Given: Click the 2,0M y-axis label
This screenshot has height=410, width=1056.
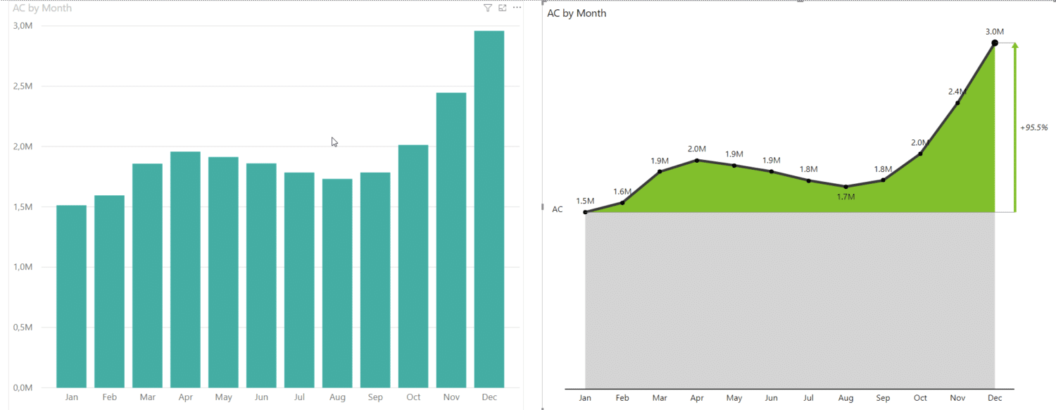Looking at the screenshot, I should click(23, 147).
